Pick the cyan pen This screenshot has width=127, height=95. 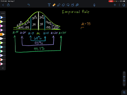pos(3,47)
